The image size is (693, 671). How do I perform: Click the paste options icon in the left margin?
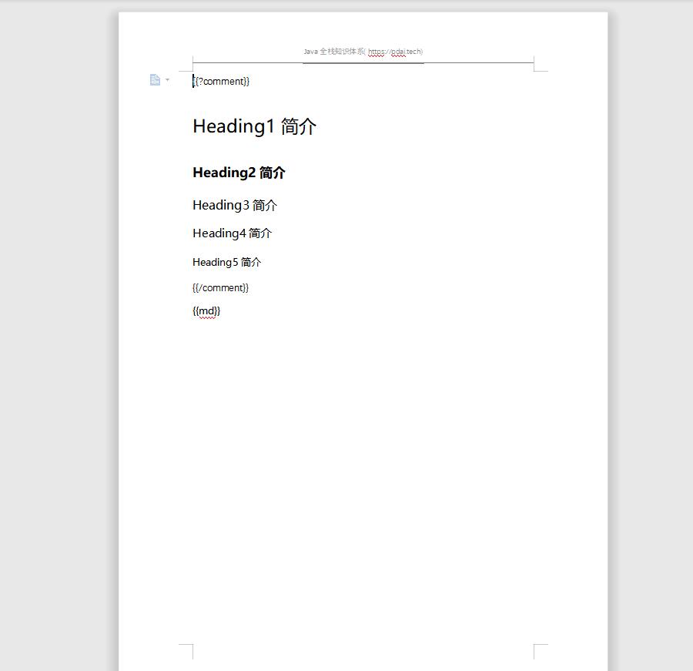tap(155, 79)
